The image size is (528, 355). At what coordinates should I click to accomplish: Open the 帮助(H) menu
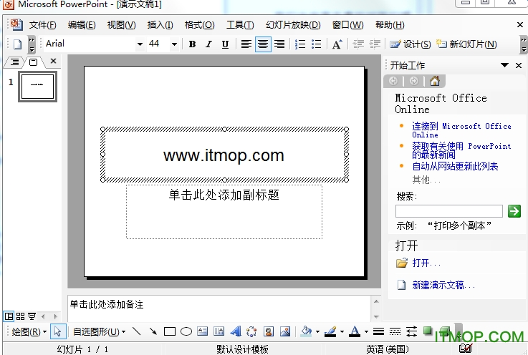pos(390,25)
